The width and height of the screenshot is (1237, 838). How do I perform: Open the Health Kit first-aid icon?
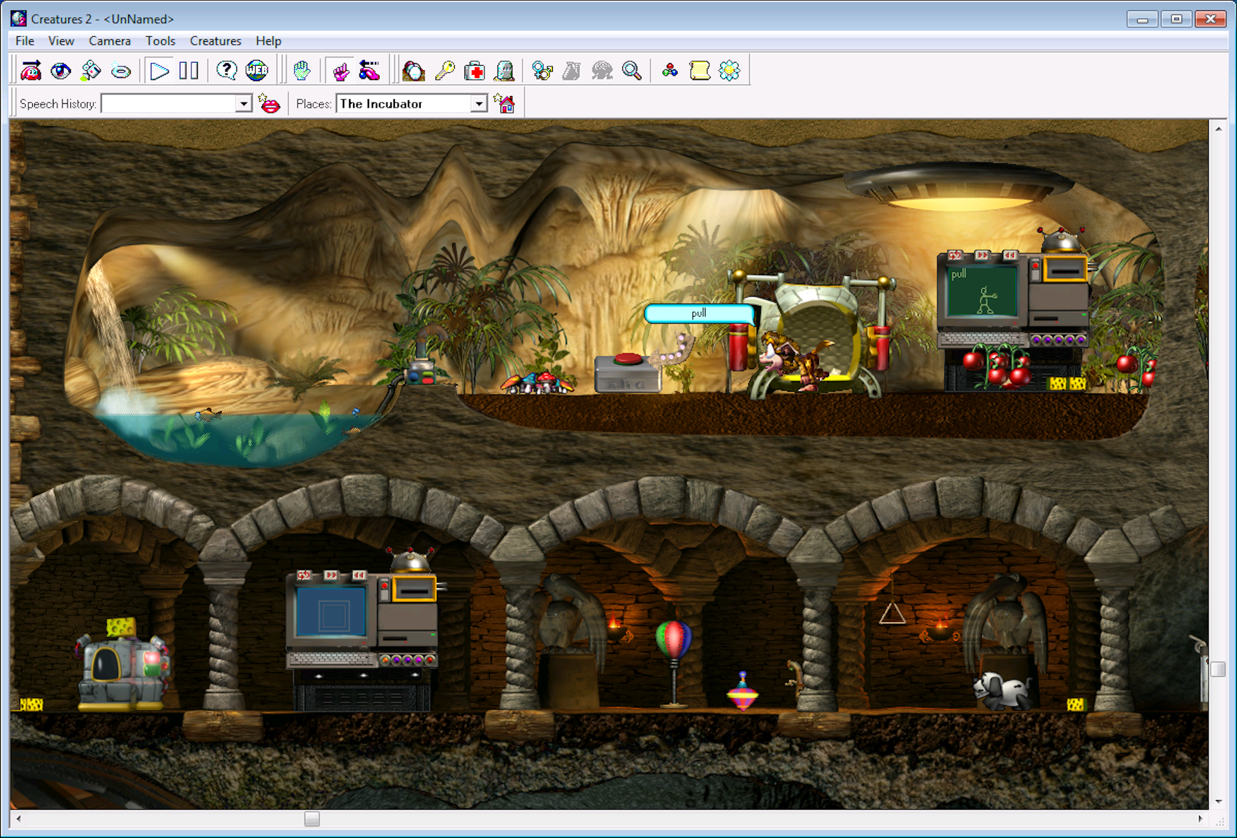(475, 70)
